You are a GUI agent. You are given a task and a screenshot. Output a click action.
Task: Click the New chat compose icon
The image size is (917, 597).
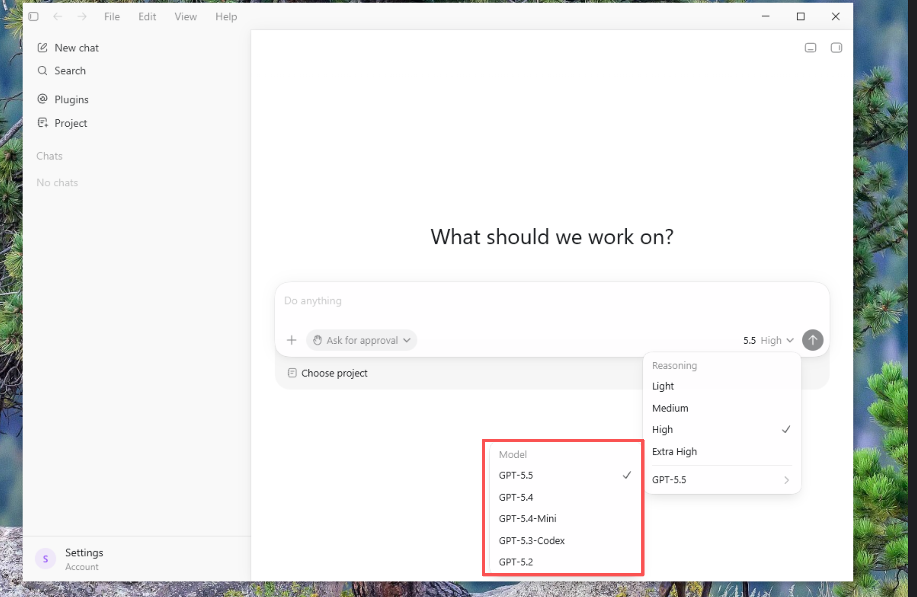42,48
